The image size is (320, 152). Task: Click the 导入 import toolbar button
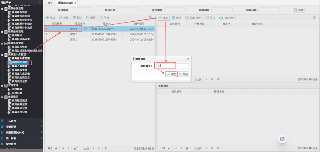tap(210, 18)
